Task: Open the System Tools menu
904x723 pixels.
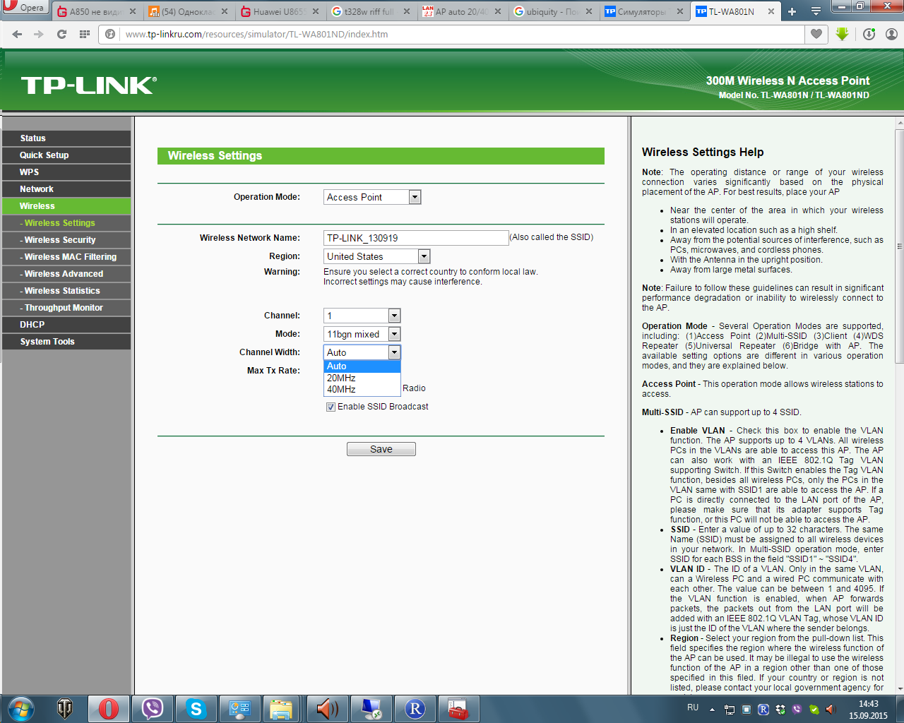Action: [x=66, y=342]
